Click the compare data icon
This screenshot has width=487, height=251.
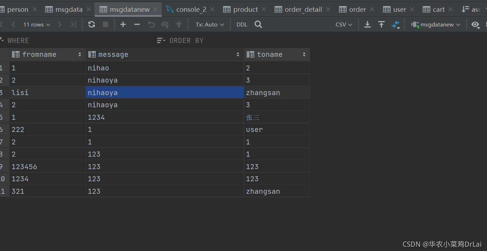click(x=395, y=25)
